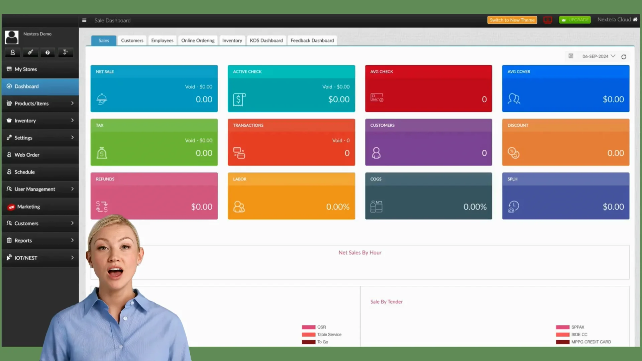Toggle the QSR legend color swatch
The image size is (642, 361).
tap(308, 327)
